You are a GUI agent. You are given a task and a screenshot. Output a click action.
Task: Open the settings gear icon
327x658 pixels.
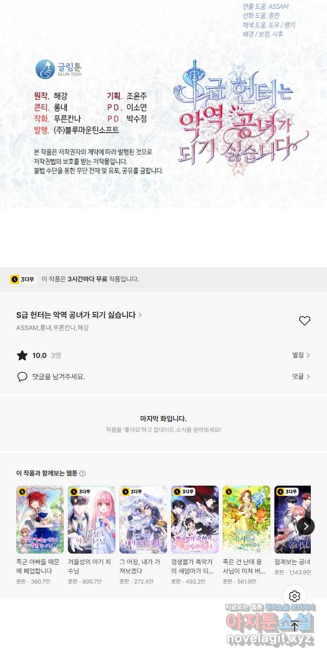[x=295, y=596]
